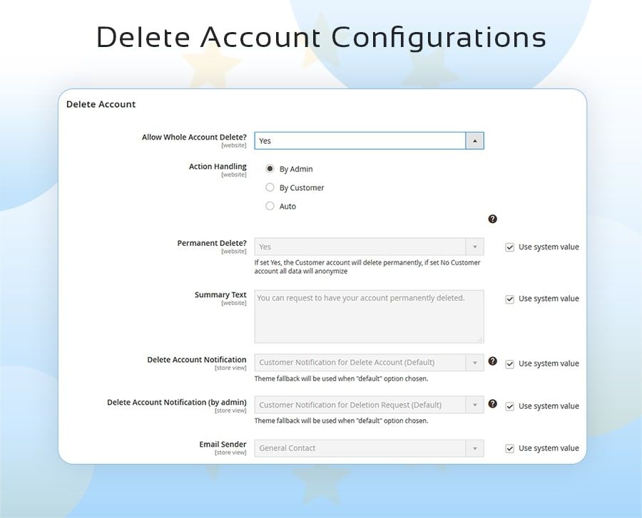This screenshot has width=642, height=518.
Task: Toggle Use system value for Summary Text
Action: [509, 299]
